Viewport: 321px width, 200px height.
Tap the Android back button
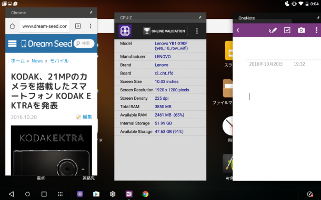(x=11, y=194)
